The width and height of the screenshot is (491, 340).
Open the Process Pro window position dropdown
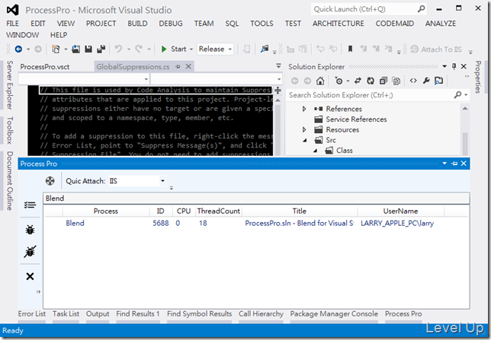pos(444,164)
